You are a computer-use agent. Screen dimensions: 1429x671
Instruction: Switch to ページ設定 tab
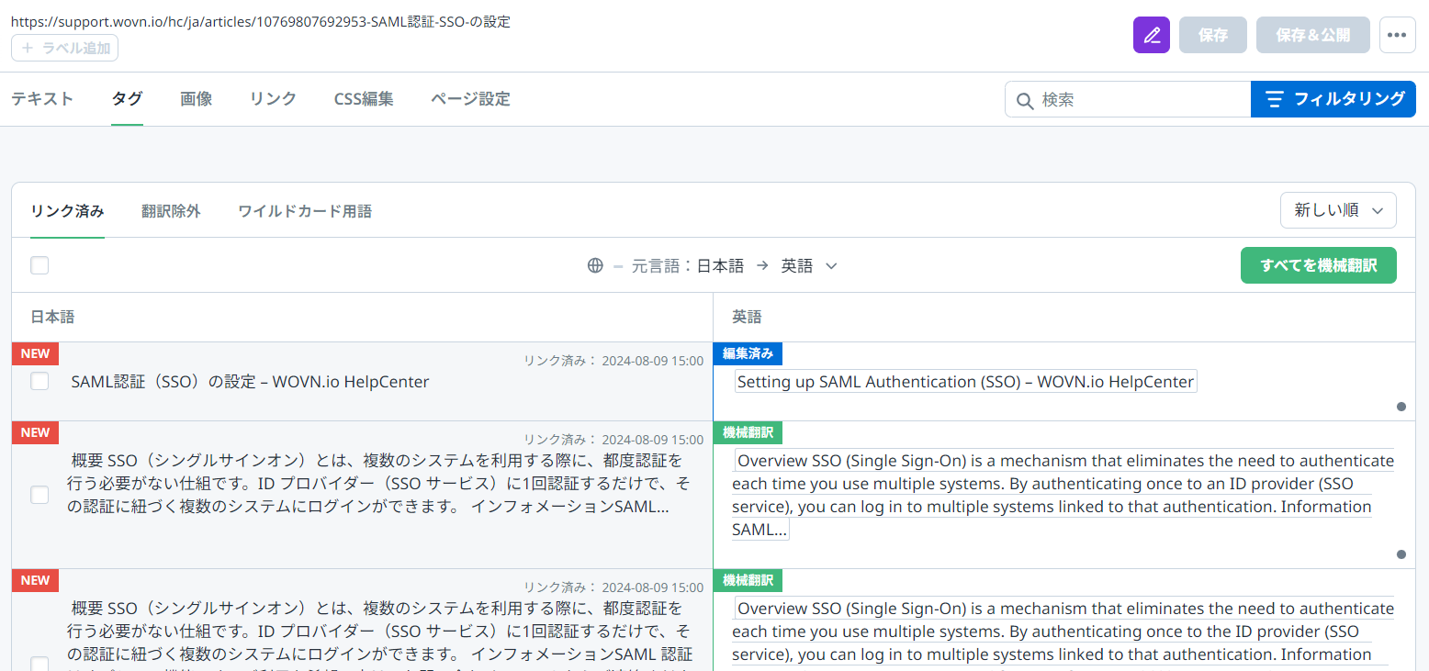pos(470,99)
